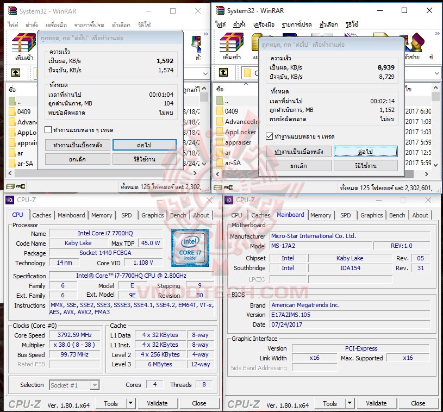The height and width of the screenshot is (412, 443).
Task: Click Specification field 'Intel Core i7-7700HQ CPU @ 2.80GHz'
Action: pos(131,276)
